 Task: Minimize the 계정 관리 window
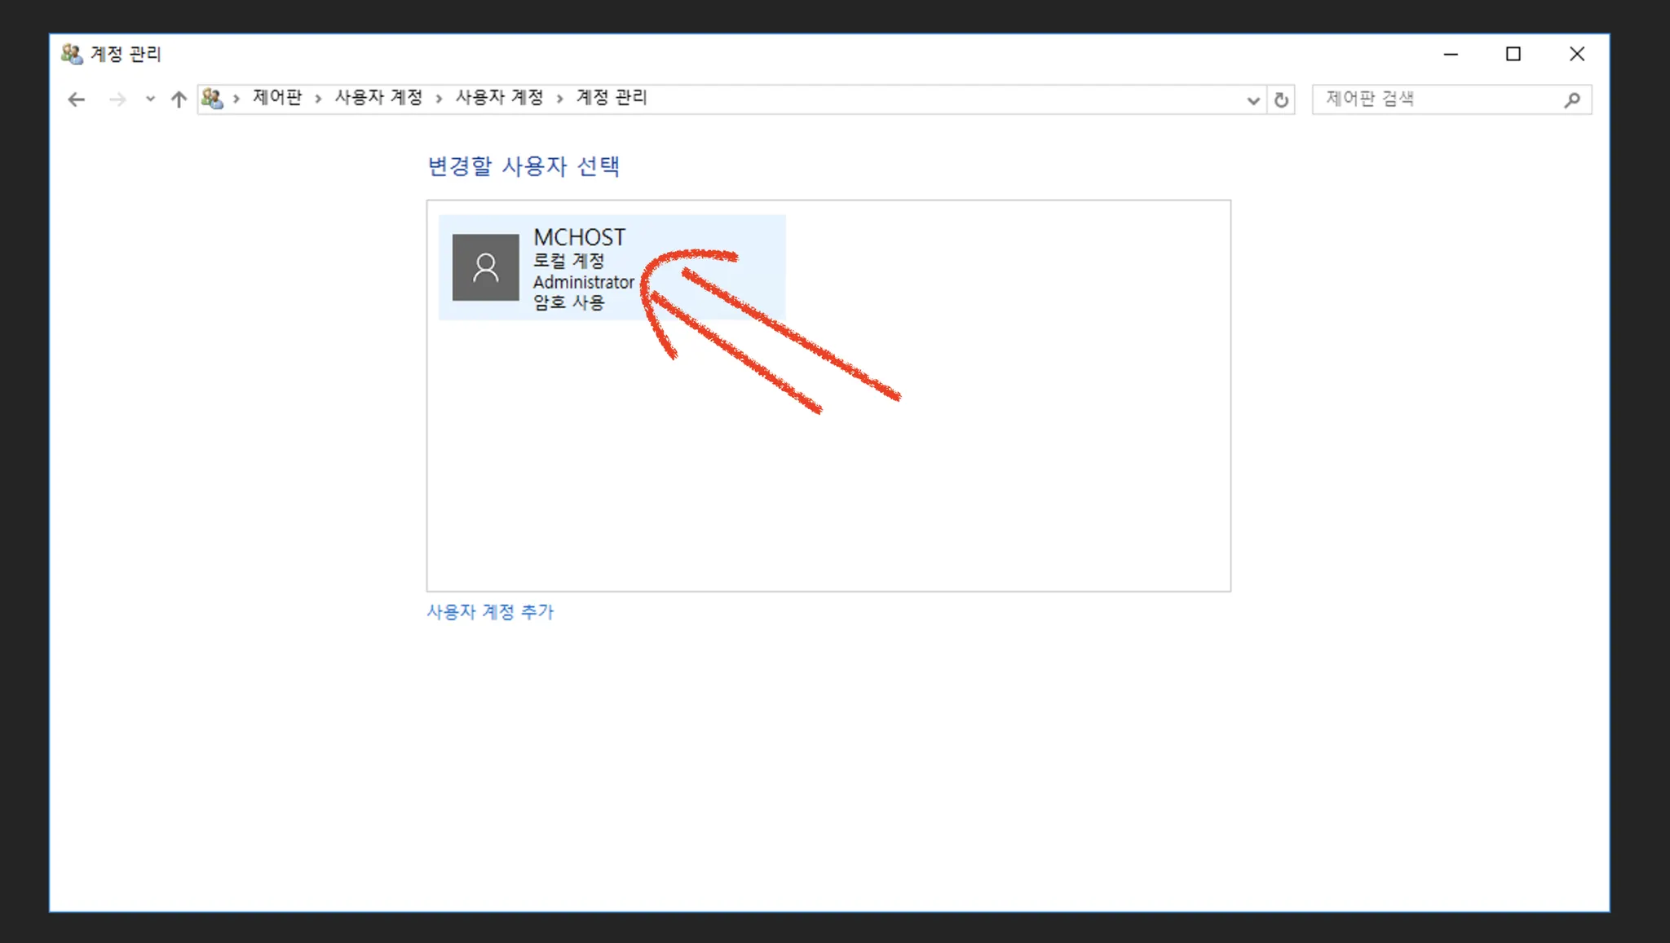(1451, 54)
